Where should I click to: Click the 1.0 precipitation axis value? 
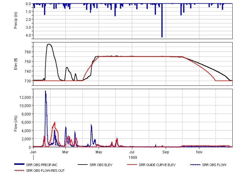coord(28,12)
